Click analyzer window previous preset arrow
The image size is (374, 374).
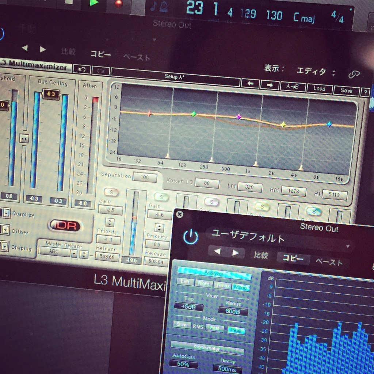(x=217, y=251)
